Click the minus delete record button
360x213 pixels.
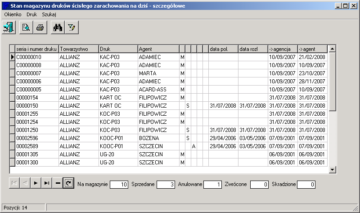(58, 183)
